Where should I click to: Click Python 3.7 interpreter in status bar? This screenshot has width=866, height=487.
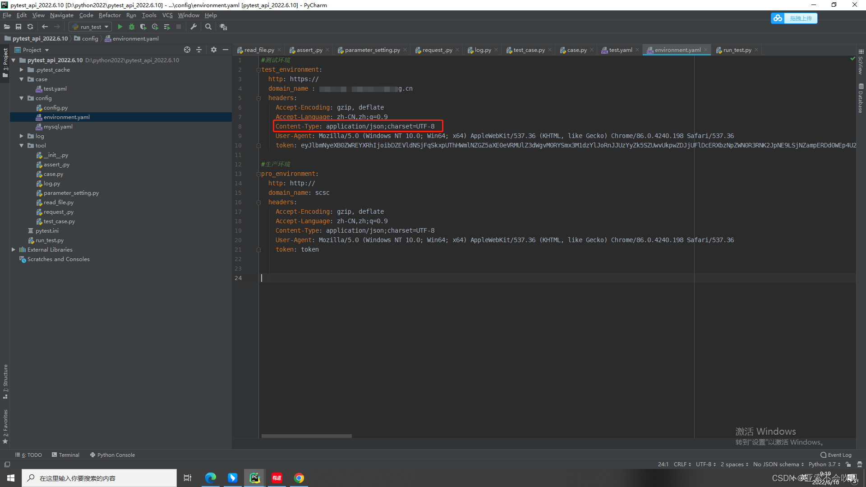click(x=824, y=464)
